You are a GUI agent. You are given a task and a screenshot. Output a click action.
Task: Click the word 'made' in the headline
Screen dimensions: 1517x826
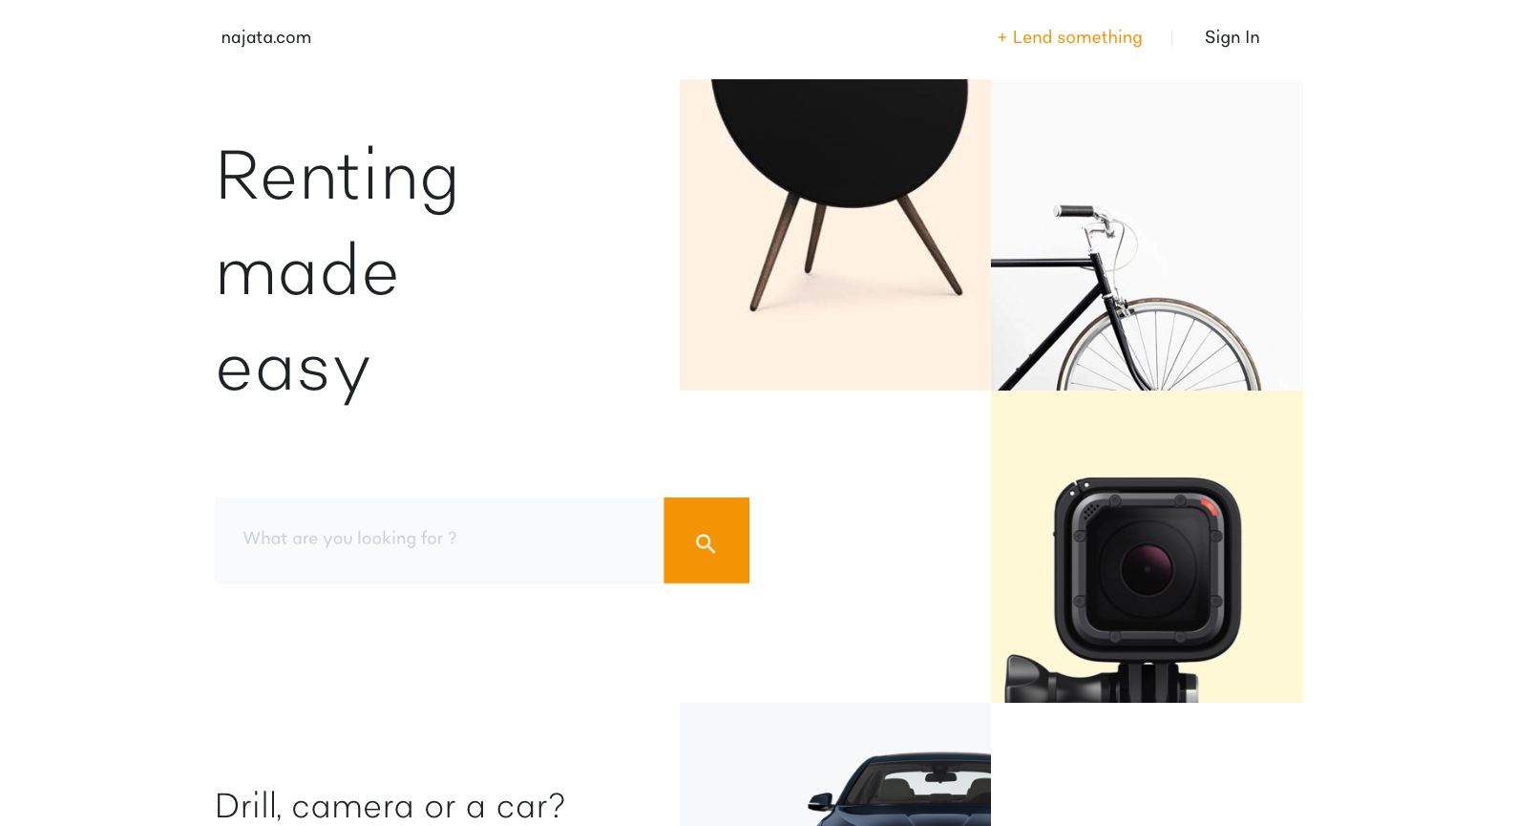point(306,271)
